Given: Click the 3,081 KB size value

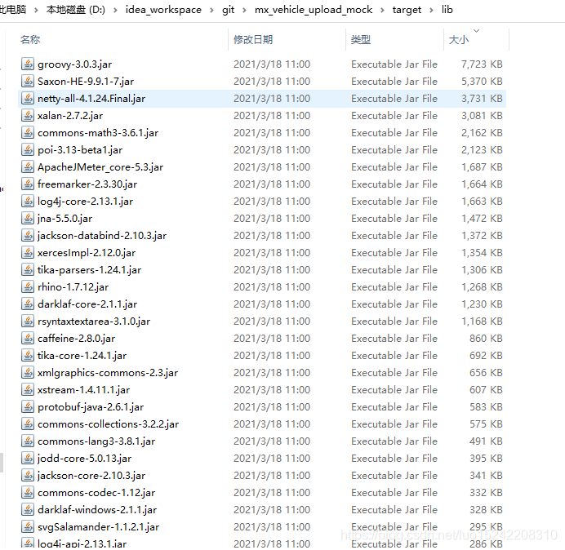Looking at the screenshot, I should (x=482, y=116).
